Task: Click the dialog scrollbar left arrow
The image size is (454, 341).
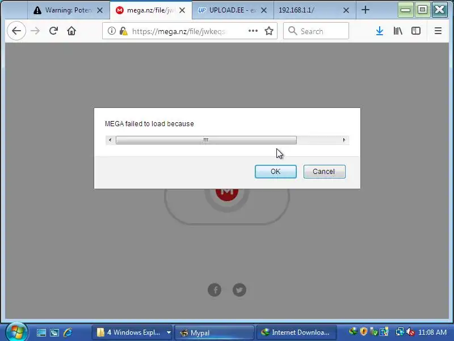Action: click(x=110, y=140)
